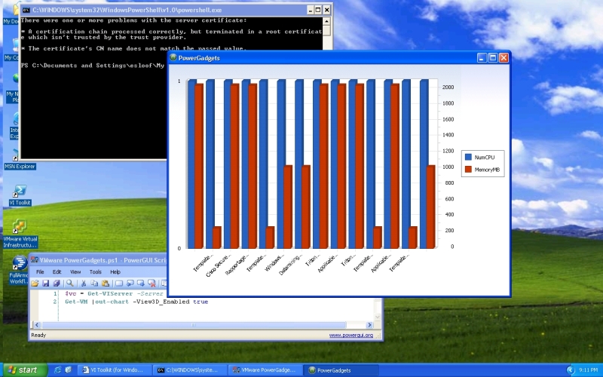
Task: Click the Save floppy-disk icon in PowerGUI
Action: click(46, 284)
